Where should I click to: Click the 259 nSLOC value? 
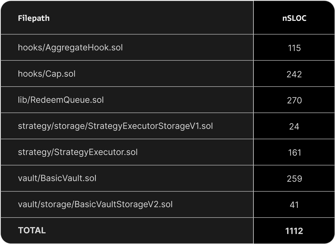pos(294,179)
